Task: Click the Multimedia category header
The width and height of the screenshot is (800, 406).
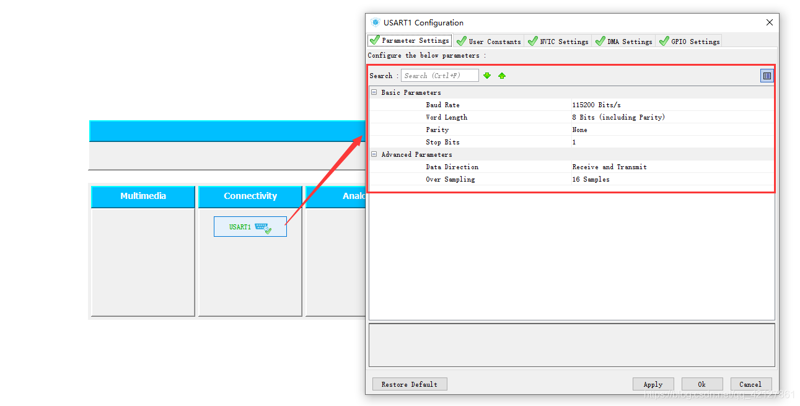Action: click(x=143, y=196)
